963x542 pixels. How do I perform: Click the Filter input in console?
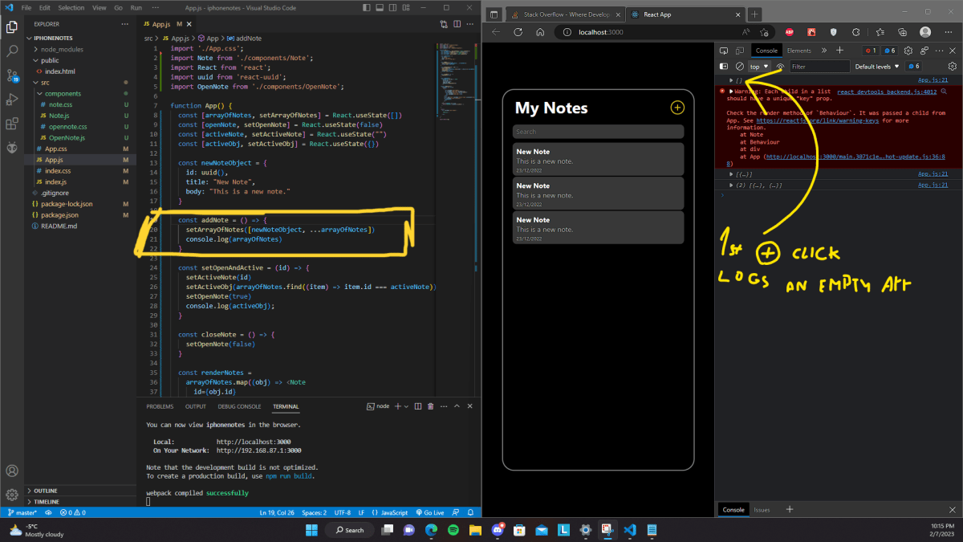click(819, 67)
